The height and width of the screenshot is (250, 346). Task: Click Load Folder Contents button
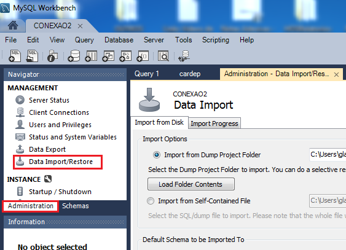191,184
